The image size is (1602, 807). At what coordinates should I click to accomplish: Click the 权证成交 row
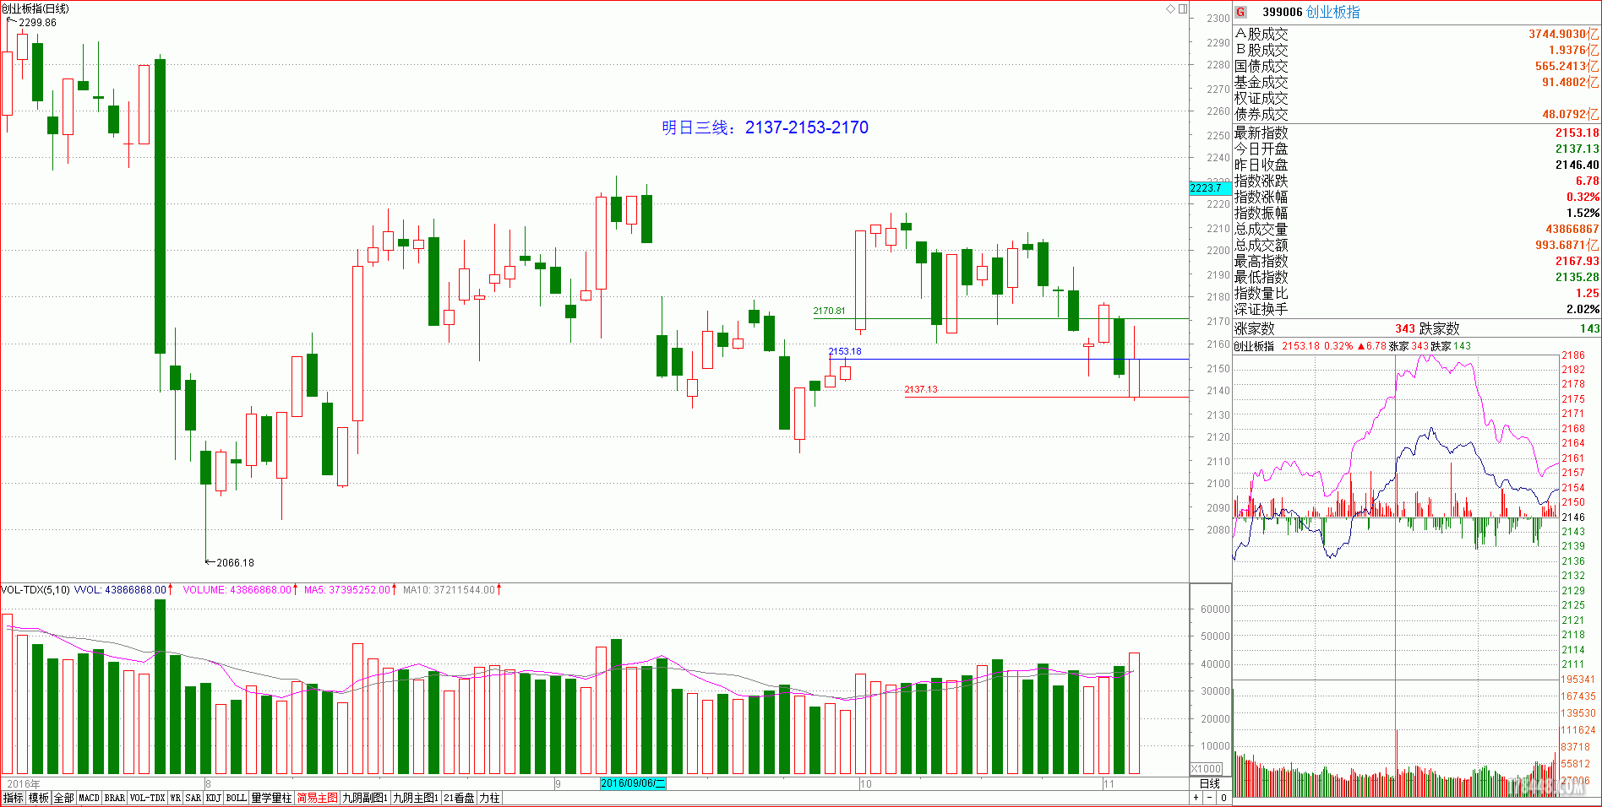click(x=1416, y=98)
